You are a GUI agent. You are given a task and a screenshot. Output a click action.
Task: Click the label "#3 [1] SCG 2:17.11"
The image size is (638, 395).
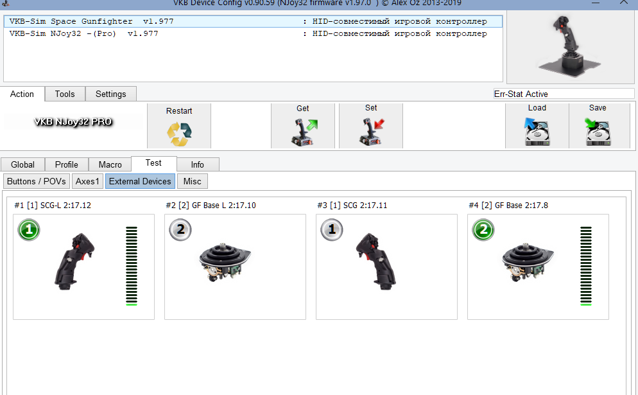pyautogui.click(x=352, y=206)
